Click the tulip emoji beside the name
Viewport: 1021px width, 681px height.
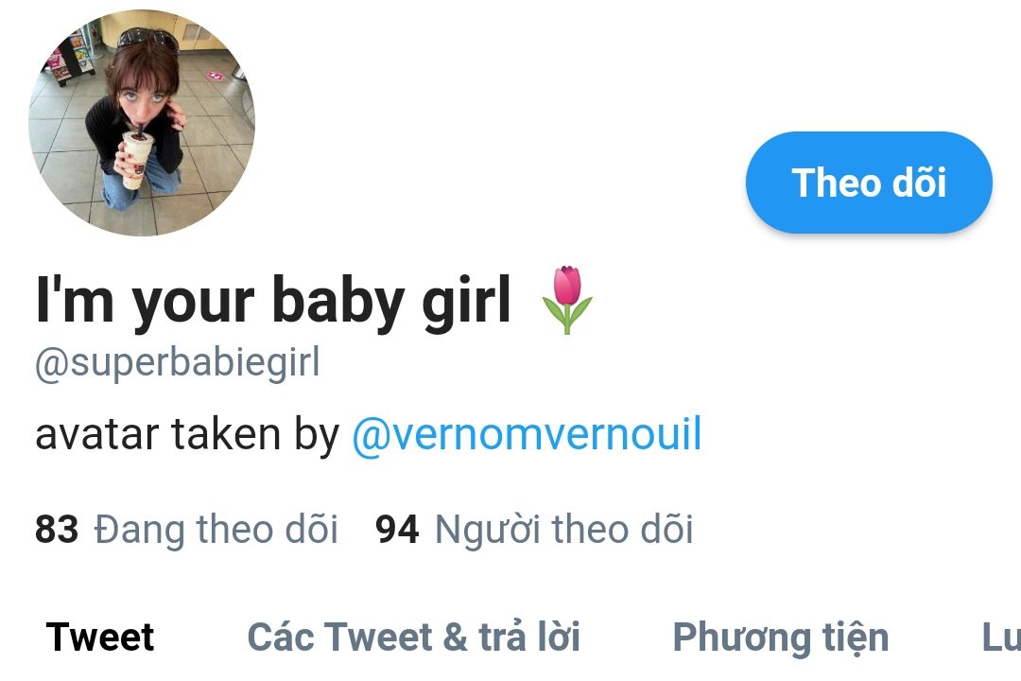(566, 300)
